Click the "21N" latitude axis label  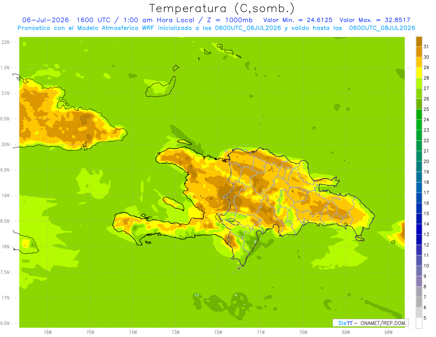pos(5,93)
